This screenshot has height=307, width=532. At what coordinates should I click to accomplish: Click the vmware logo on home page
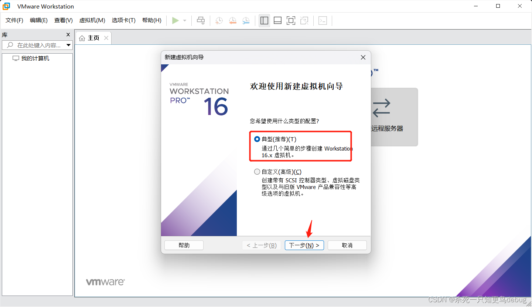coord(105,282)
